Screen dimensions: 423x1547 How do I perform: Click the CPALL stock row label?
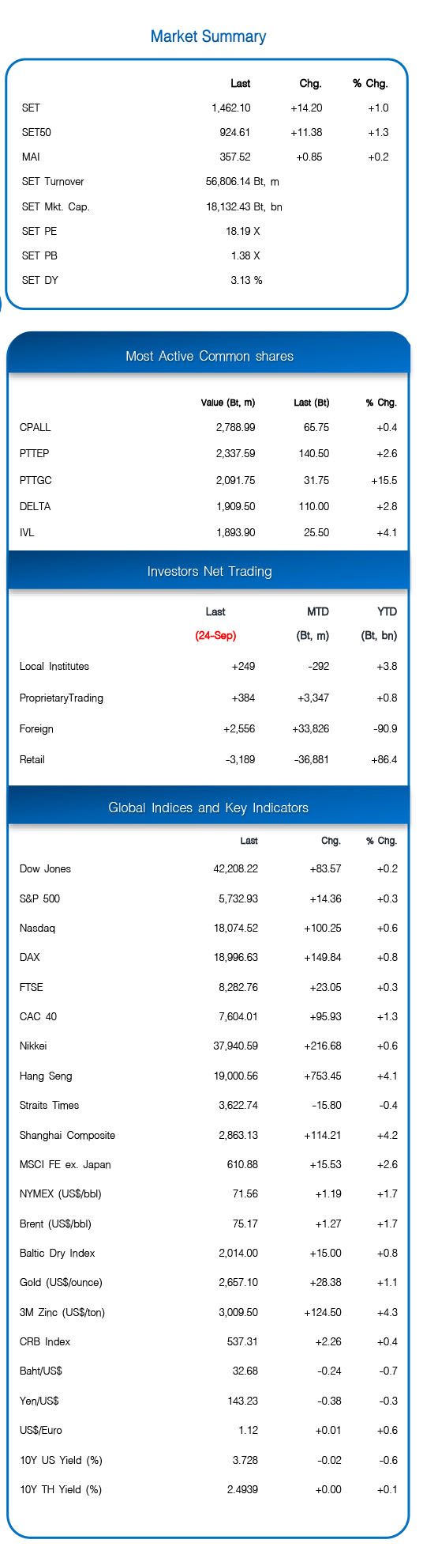pyautogui.click(x=36, y=427)
